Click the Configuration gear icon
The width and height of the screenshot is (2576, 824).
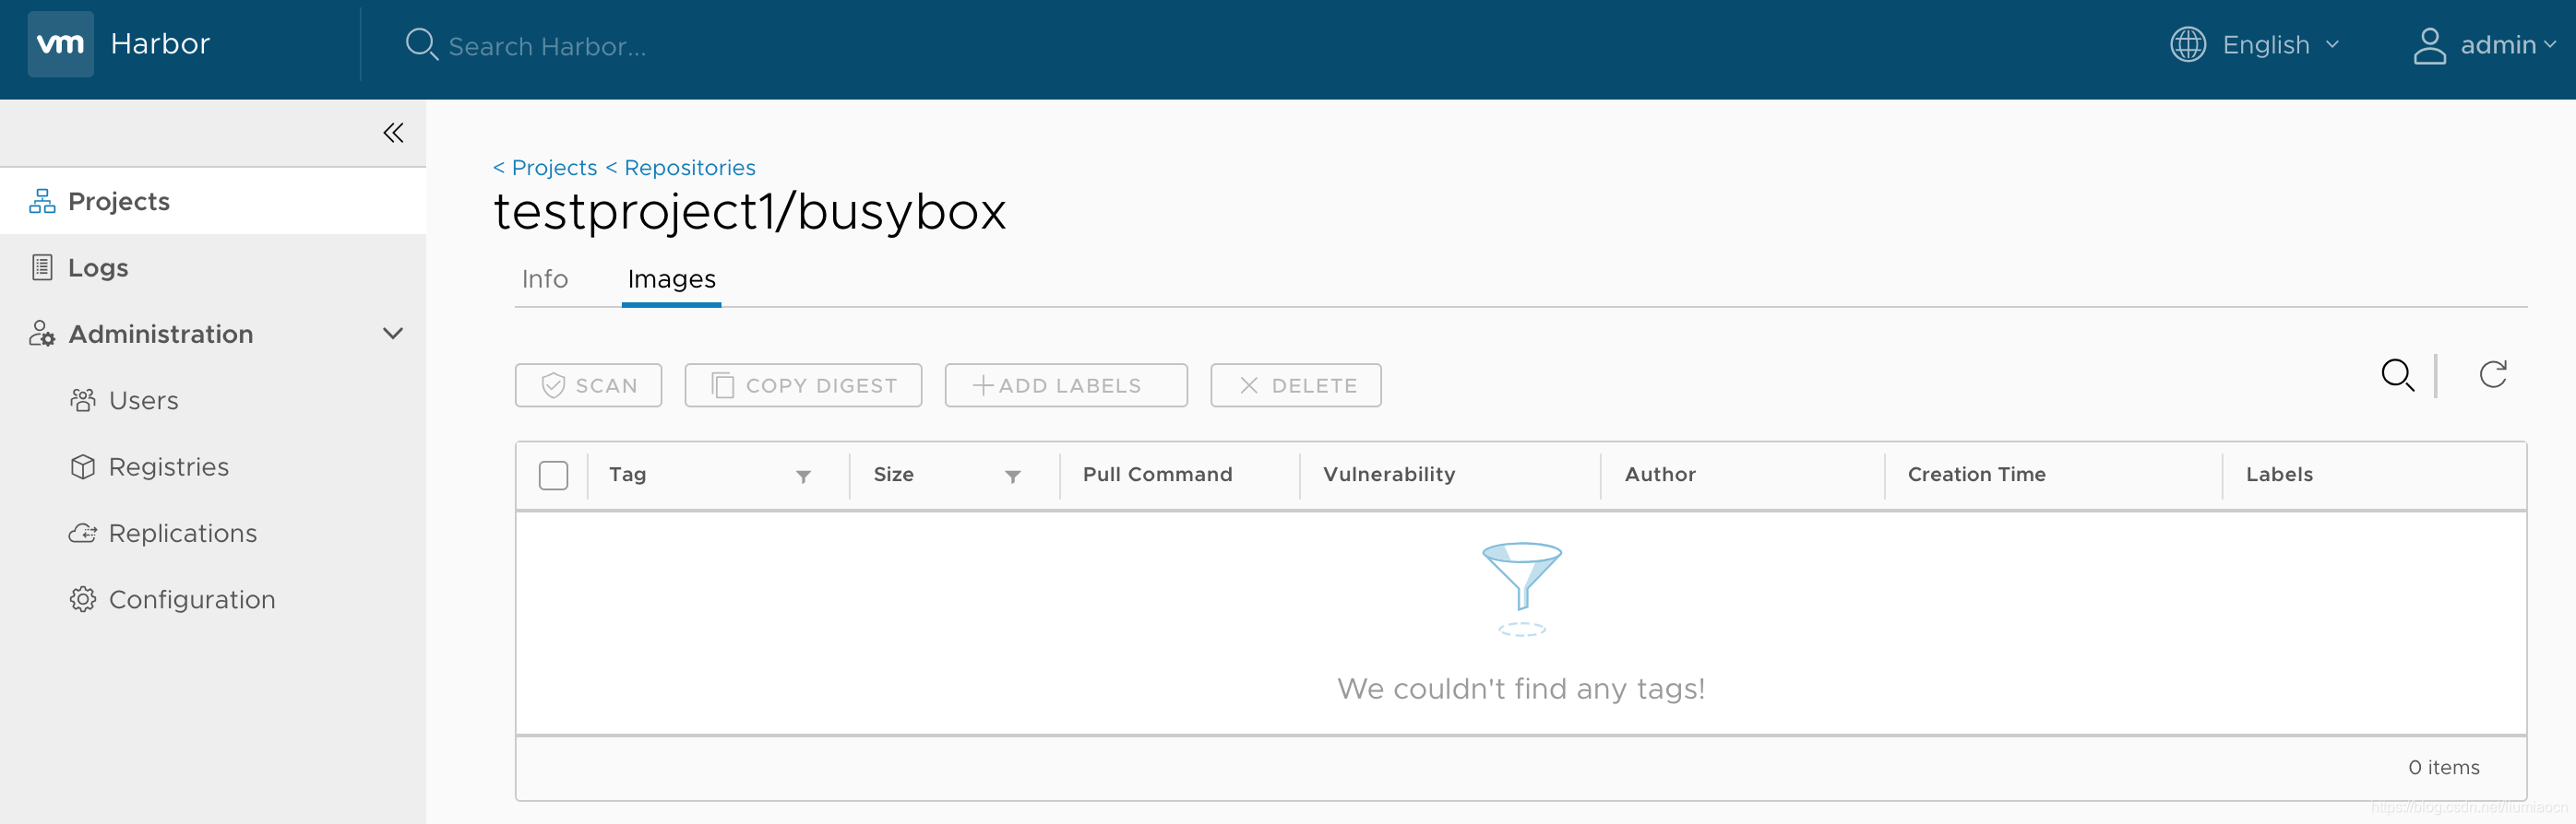pyautogui.click(x=83, y=599)
